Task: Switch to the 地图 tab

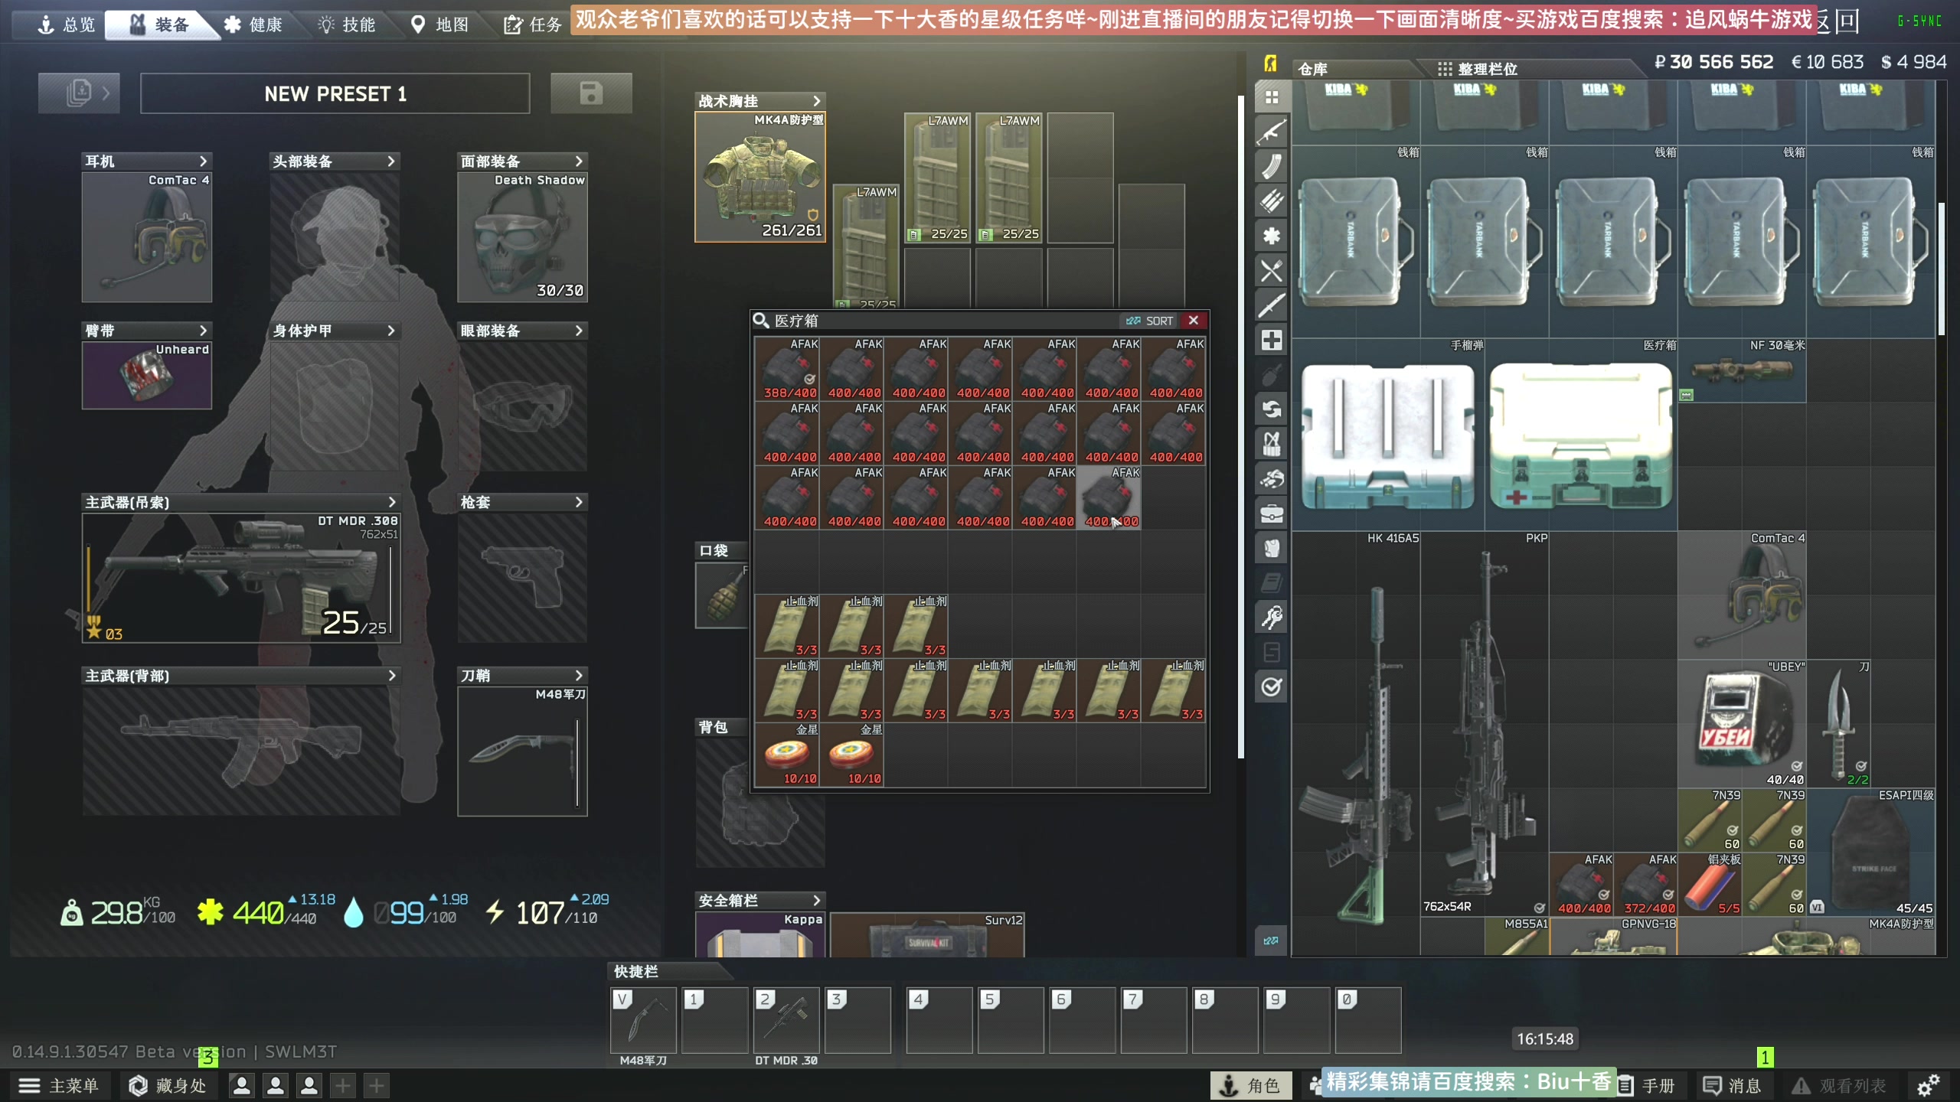Action: pos(440,24)
